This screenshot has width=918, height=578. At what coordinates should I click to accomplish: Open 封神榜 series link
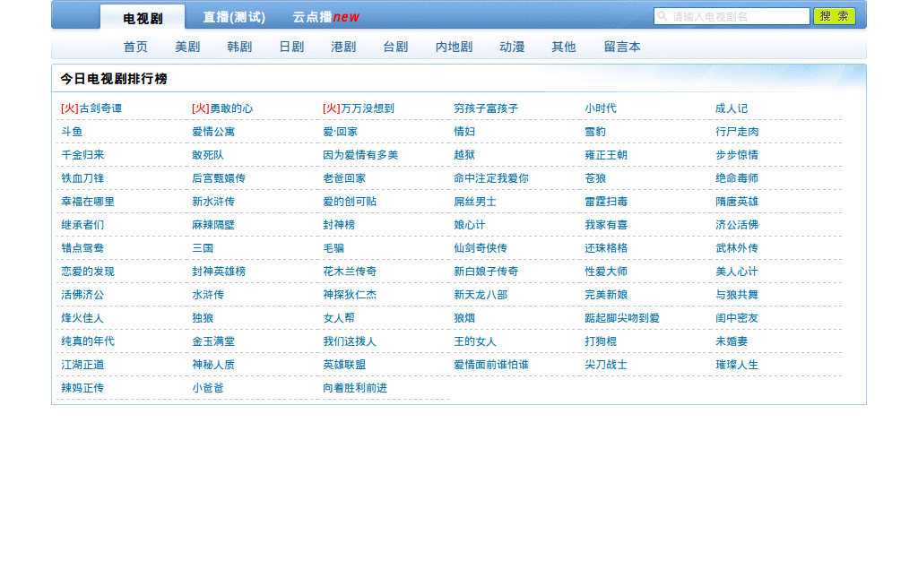339,225
